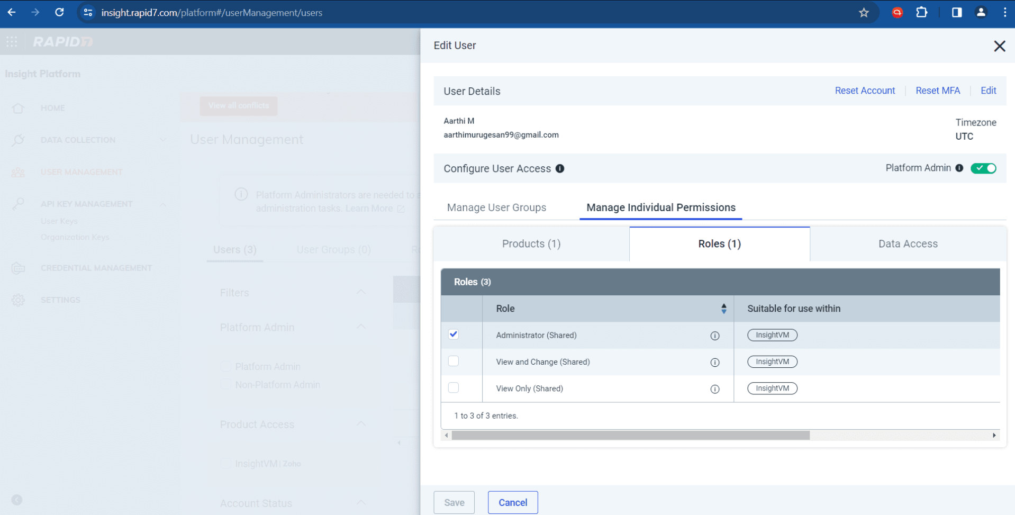1015x515 pixels.
Task: Save the user changes
Action: [454, 502]
